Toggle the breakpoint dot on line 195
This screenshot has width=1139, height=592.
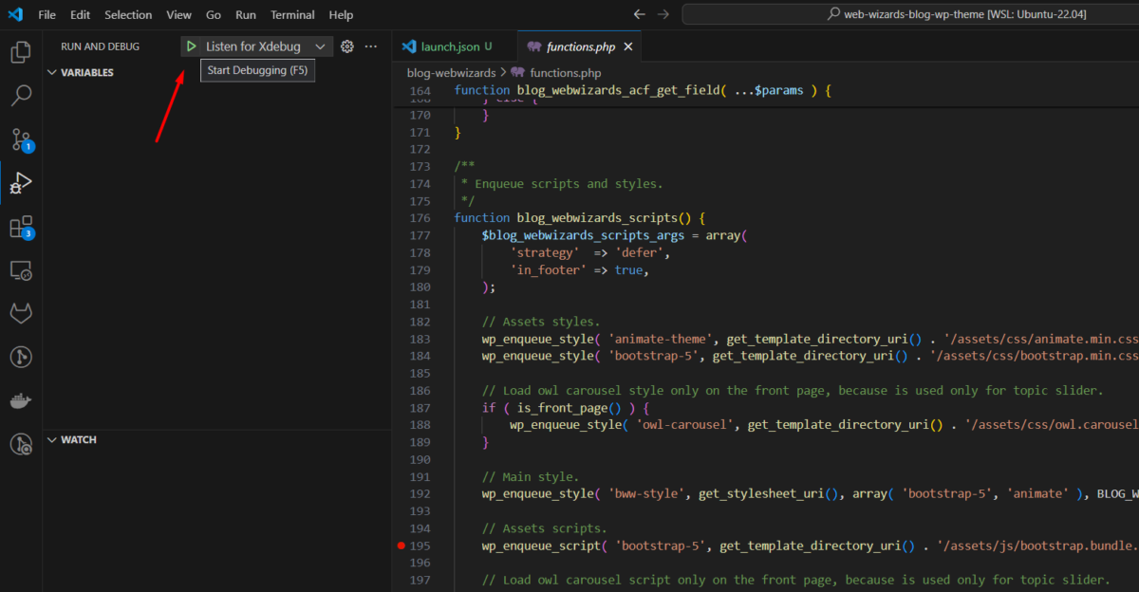click(401, 546)
